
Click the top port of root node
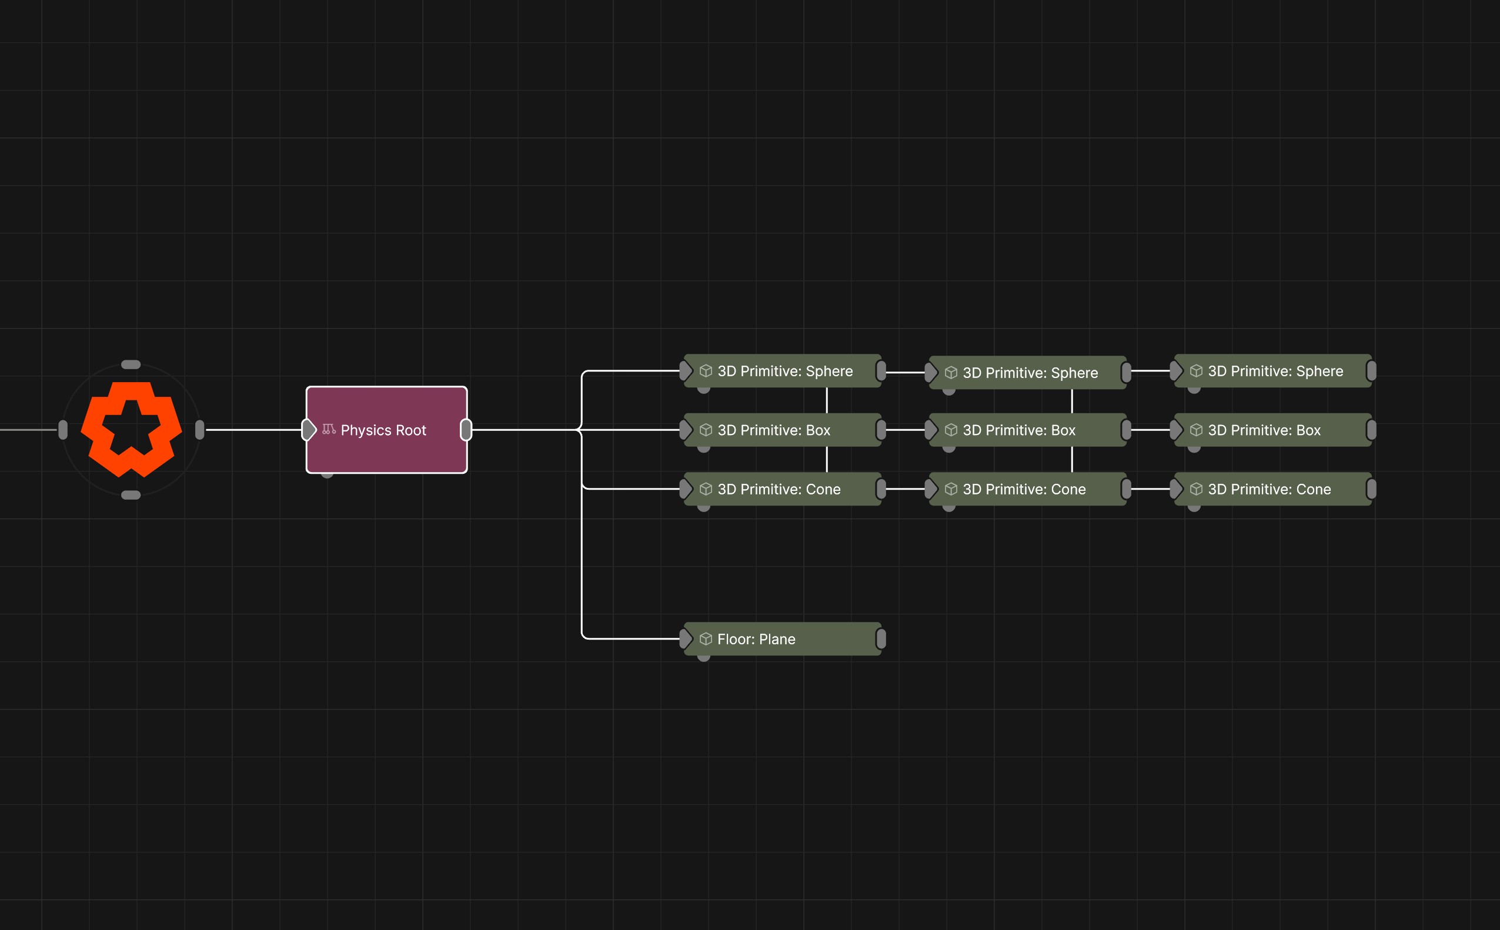[131, 364]
